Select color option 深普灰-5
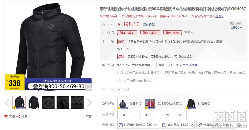249x130 pixels. [130, 104]
